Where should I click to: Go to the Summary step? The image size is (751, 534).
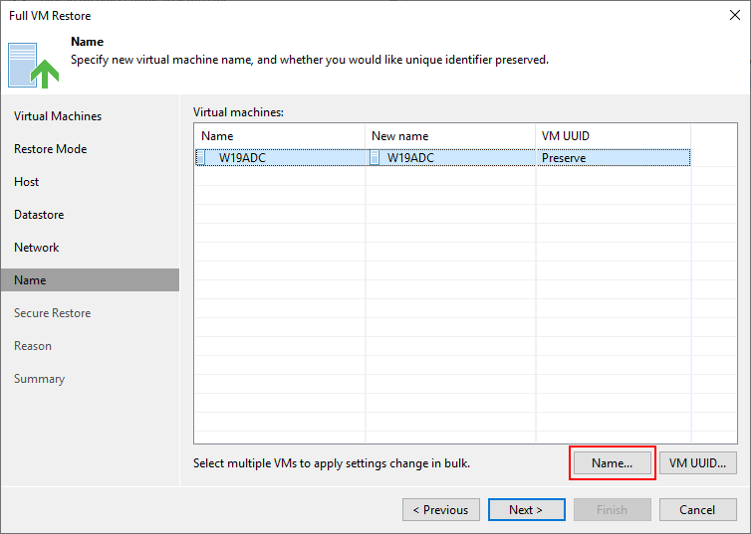pyautogui.click(x=39, y=379)
